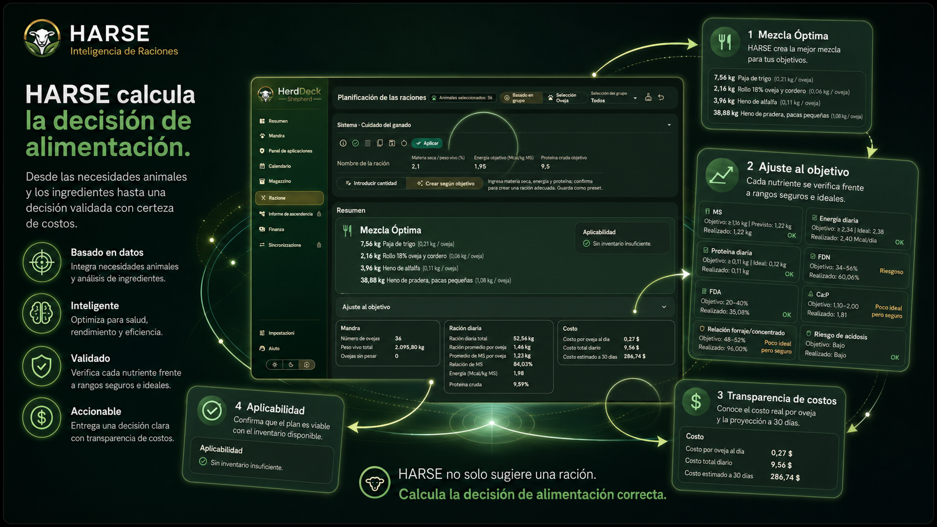
Task: Select the Introducir cantidad tab
Action: 372,183
